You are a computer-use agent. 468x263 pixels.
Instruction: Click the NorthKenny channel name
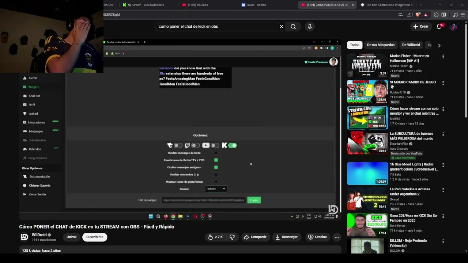pyautogui.click(x=397, y=226)
